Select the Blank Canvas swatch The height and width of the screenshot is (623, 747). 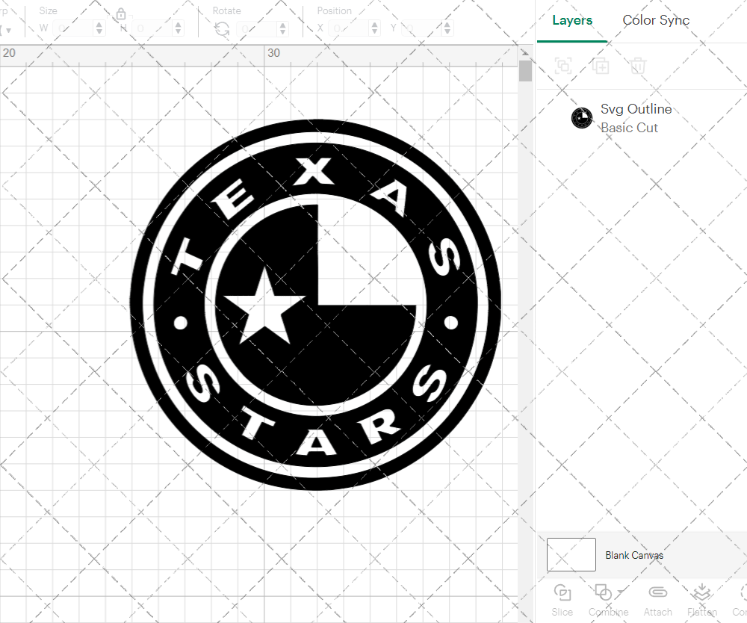point(571,554)
